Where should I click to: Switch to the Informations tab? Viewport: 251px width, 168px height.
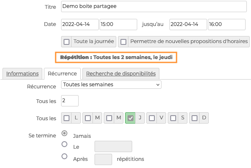pos(22,73)
